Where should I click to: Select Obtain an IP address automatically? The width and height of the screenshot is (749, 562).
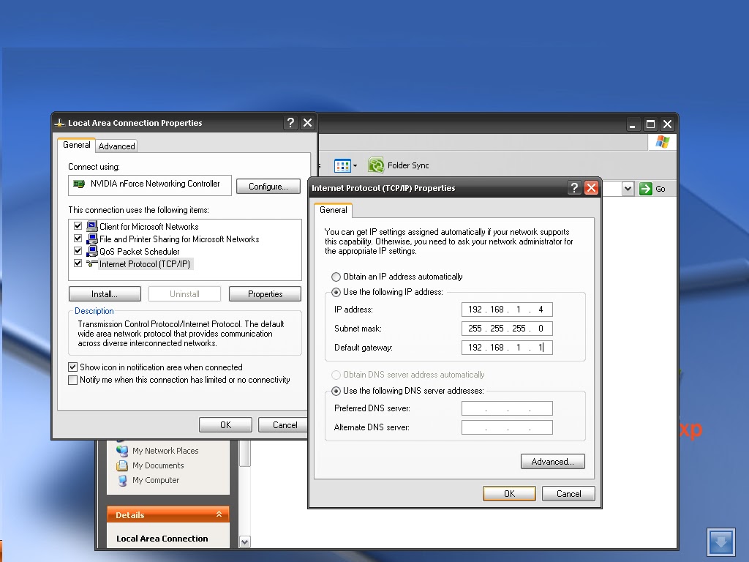click(x=336, y=277)
